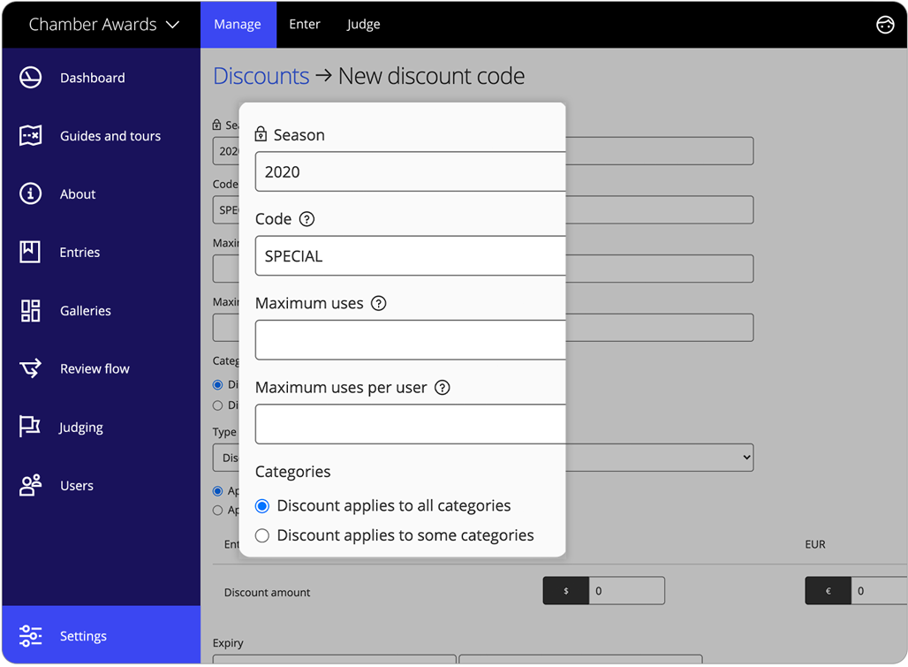Click the USD discount amount field
The image size is (908, 667).
click(x=626, y=591)
